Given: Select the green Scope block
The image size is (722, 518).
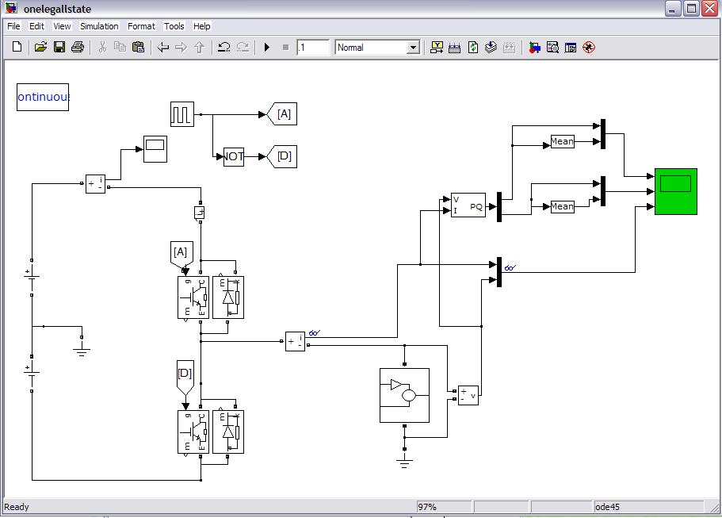Looking at the screenshot, I should 675,191.
